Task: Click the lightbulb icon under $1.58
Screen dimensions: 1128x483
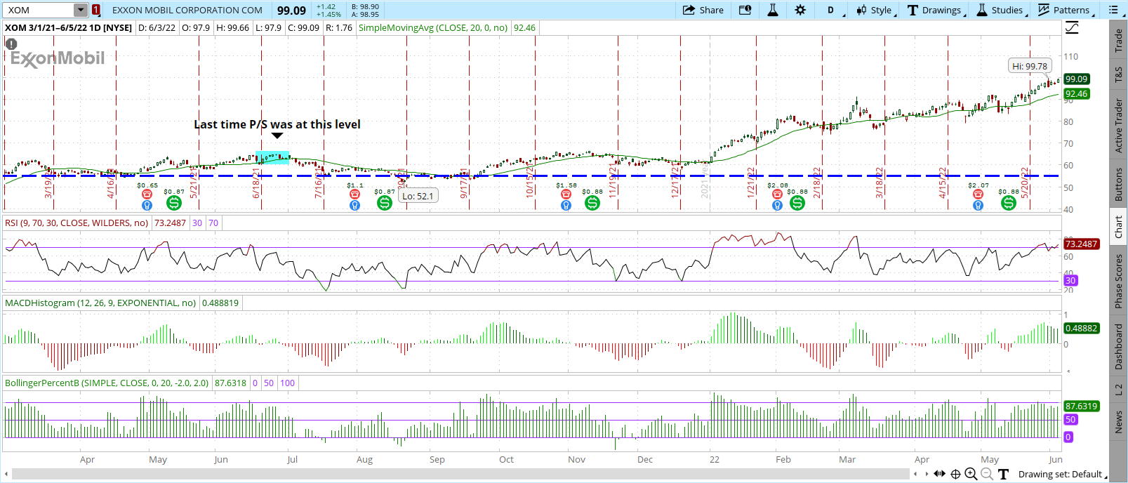Action: coord(566,206)
